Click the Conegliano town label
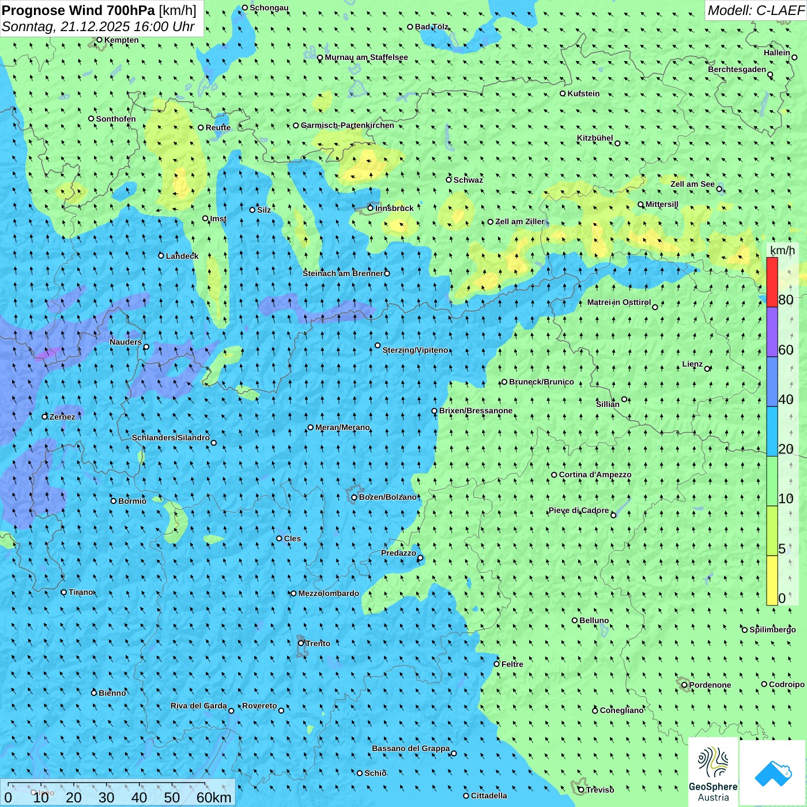This screenshot has height=807, width=807. (621, 711)
